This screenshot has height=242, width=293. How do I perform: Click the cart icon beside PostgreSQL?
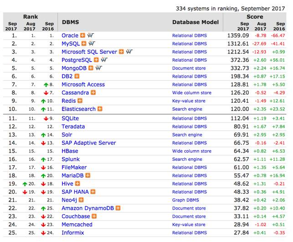103,60
